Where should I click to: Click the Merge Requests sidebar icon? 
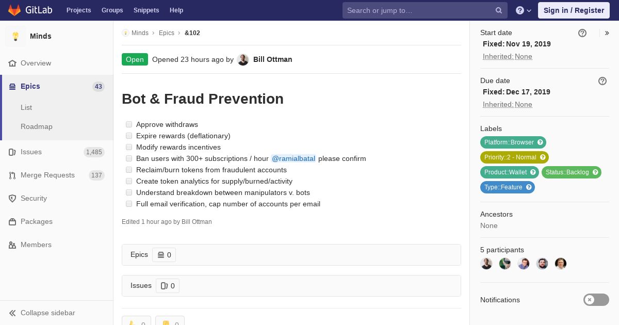pyautogui.click(x=12, y=175)
